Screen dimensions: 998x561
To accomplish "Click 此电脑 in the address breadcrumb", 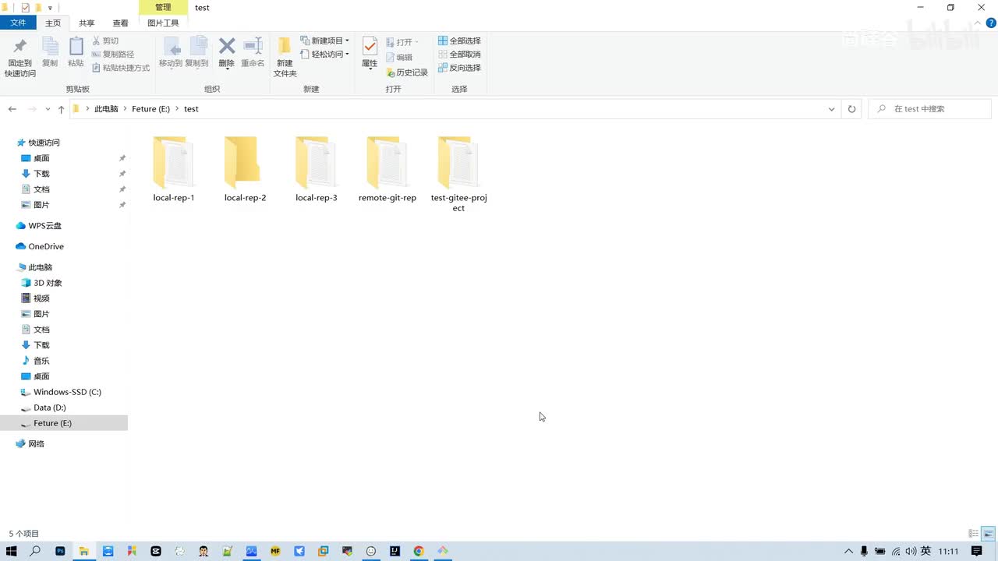I will tap(106, 109).
